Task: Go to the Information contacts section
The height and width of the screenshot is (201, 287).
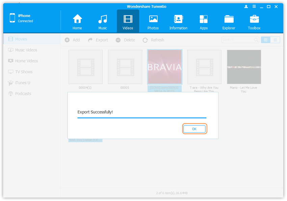Action: 178,22
